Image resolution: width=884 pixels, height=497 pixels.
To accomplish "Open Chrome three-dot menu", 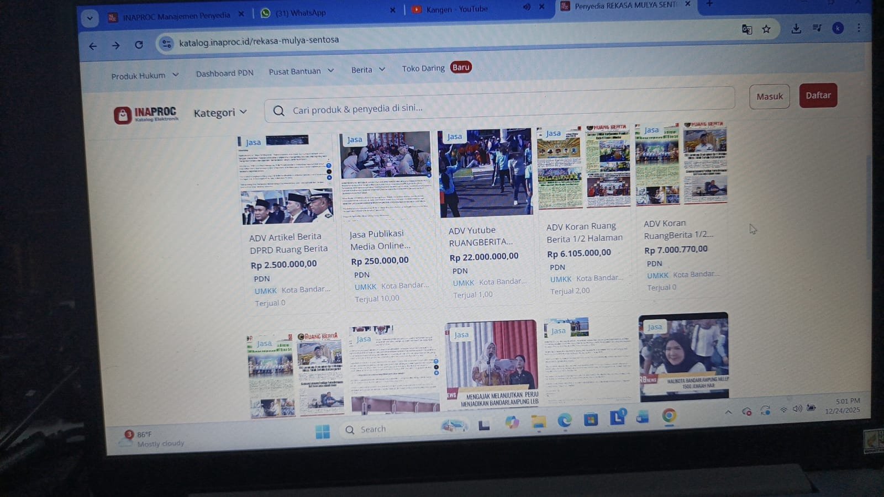I will coord(858,28).
